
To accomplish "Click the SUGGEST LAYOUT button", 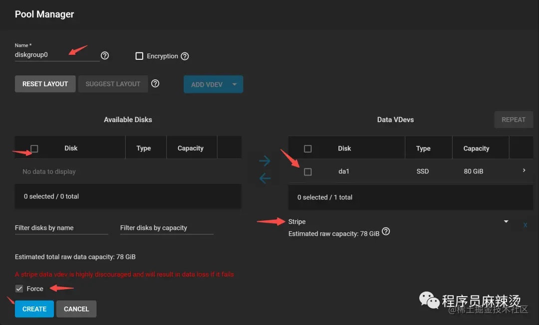I will 113,84.
